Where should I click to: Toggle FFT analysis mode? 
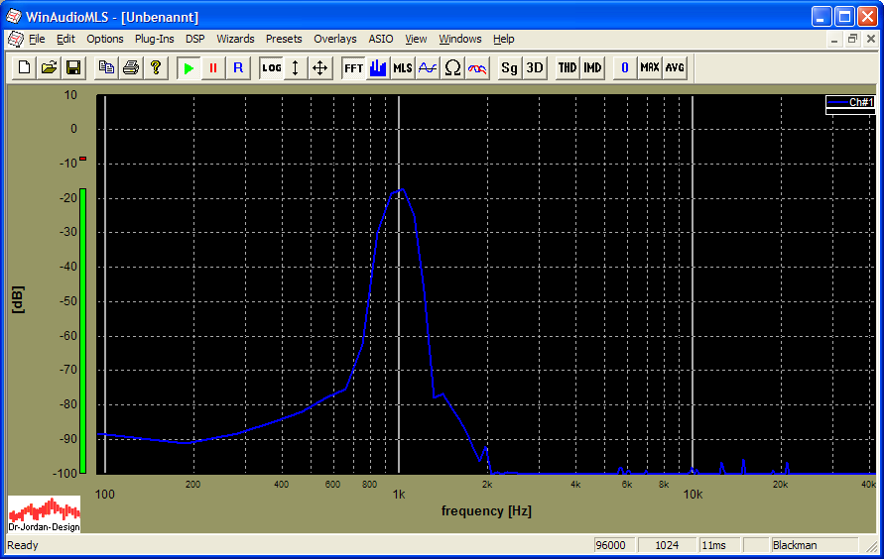[353, 67]
